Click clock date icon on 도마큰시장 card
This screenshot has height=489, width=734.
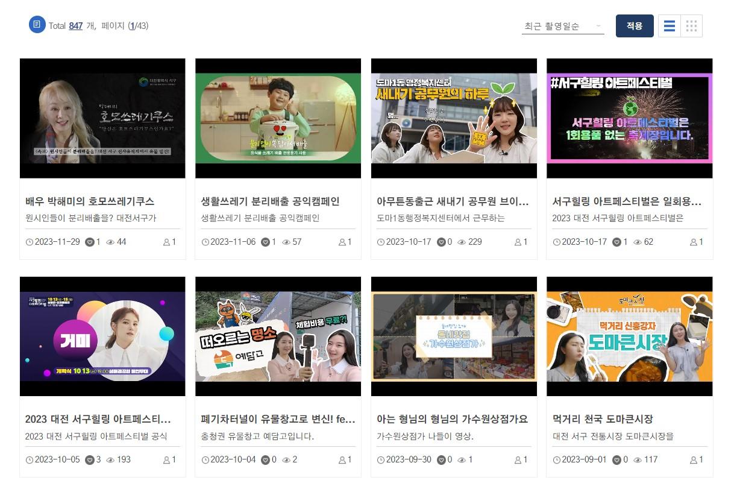coord(557,459)
